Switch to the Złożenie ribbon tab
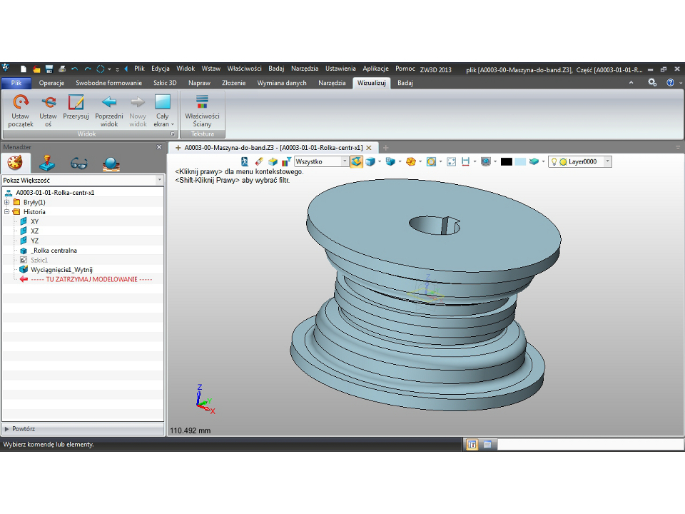 234,83
